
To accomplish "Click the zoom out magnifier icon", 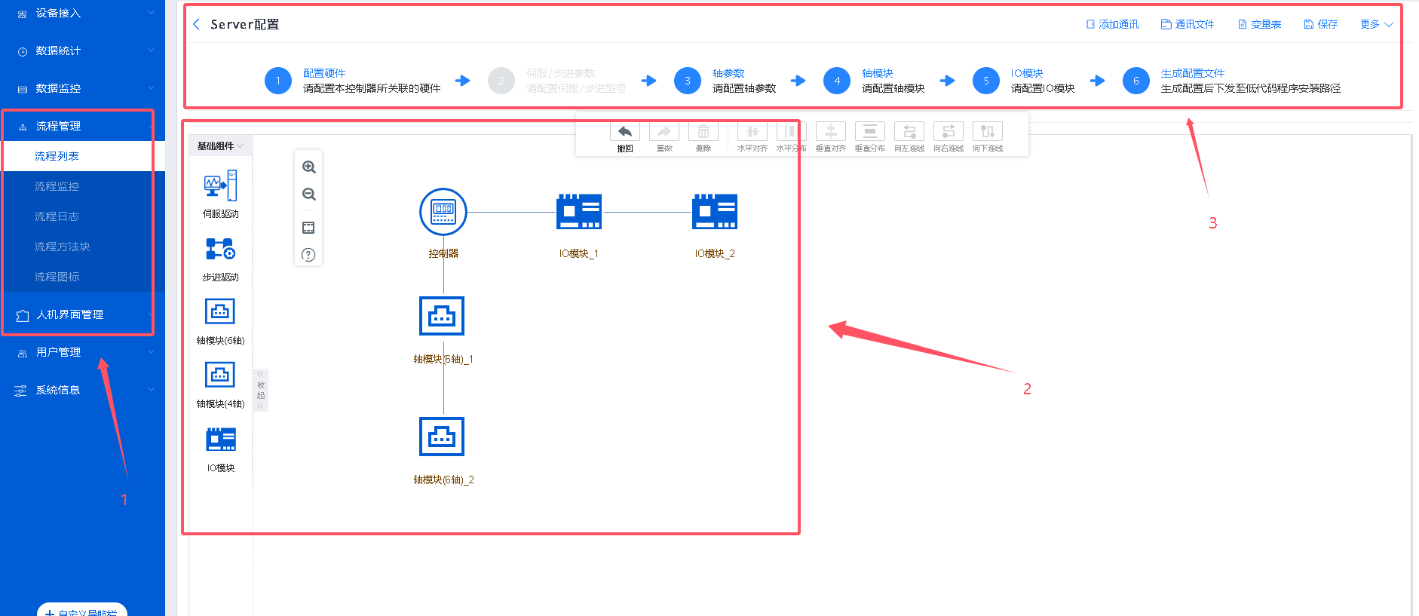I will click(308, 195).
